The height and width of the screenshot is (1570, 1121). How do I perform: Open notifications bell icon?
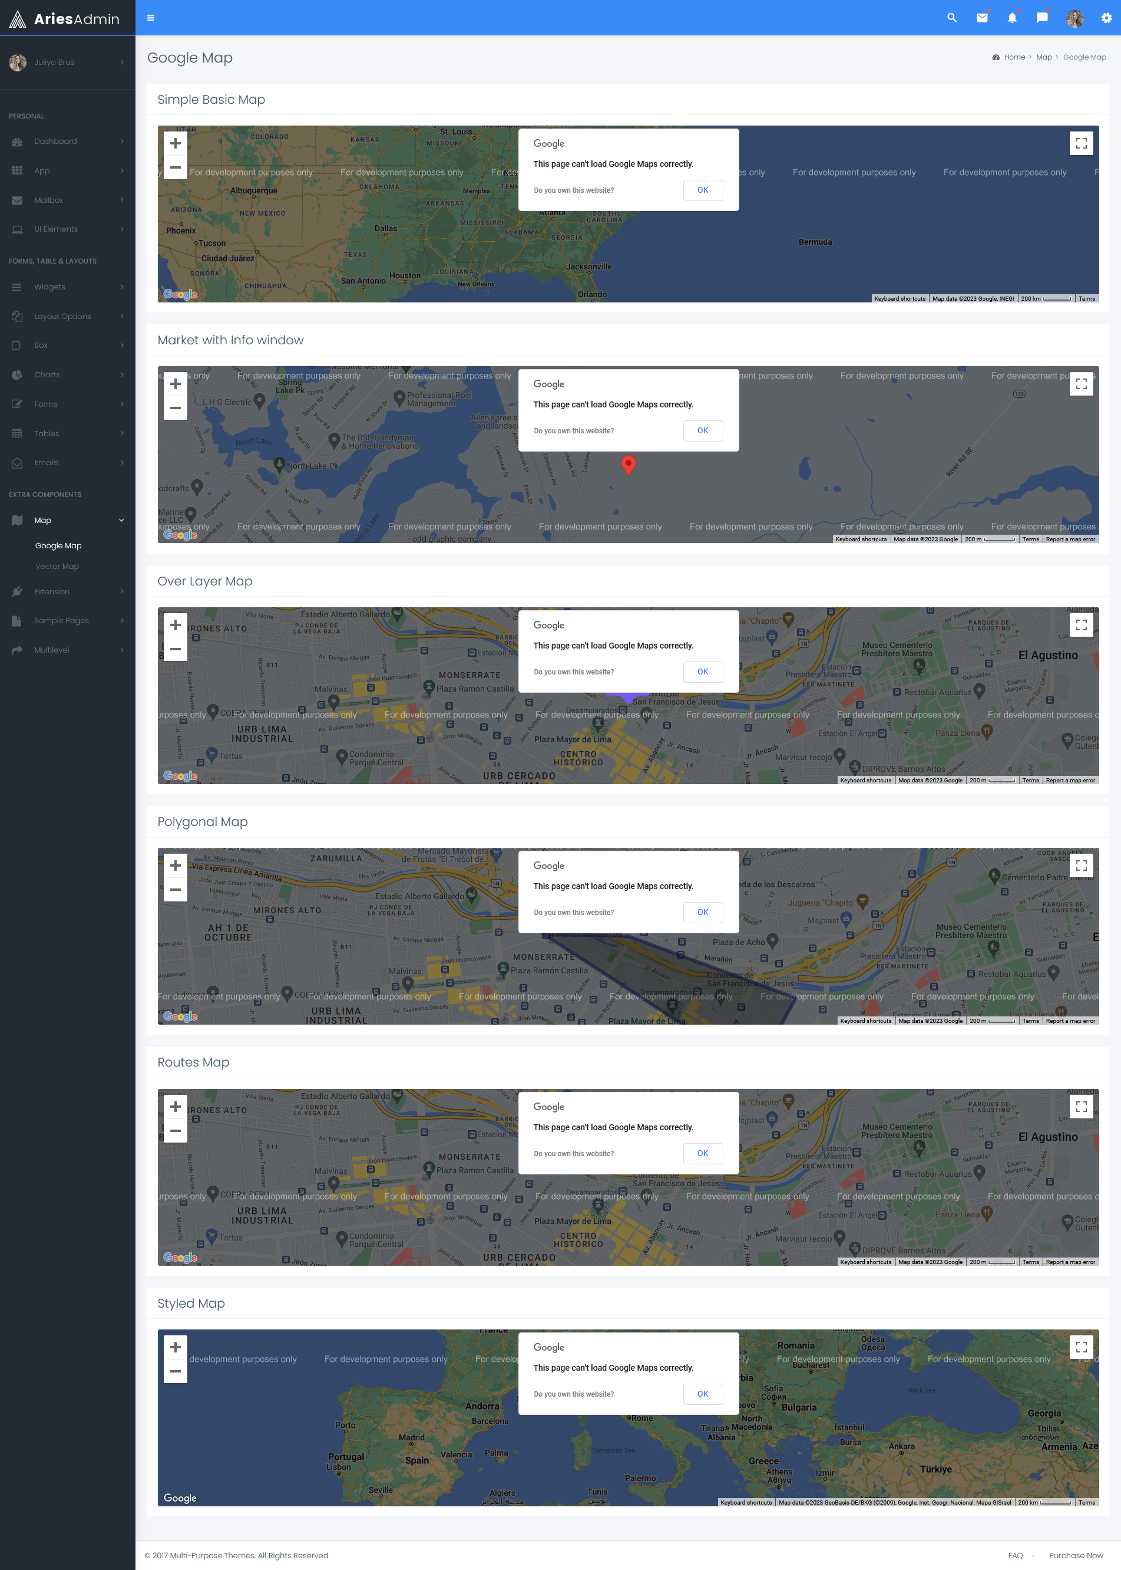pos(1012,18)
